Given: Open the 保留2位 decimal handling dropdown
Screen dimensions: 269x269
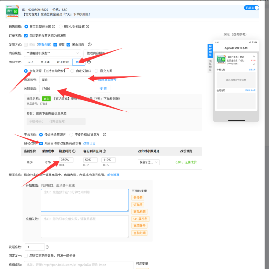Looking at the screenshot, I should [x=149, y=162].
